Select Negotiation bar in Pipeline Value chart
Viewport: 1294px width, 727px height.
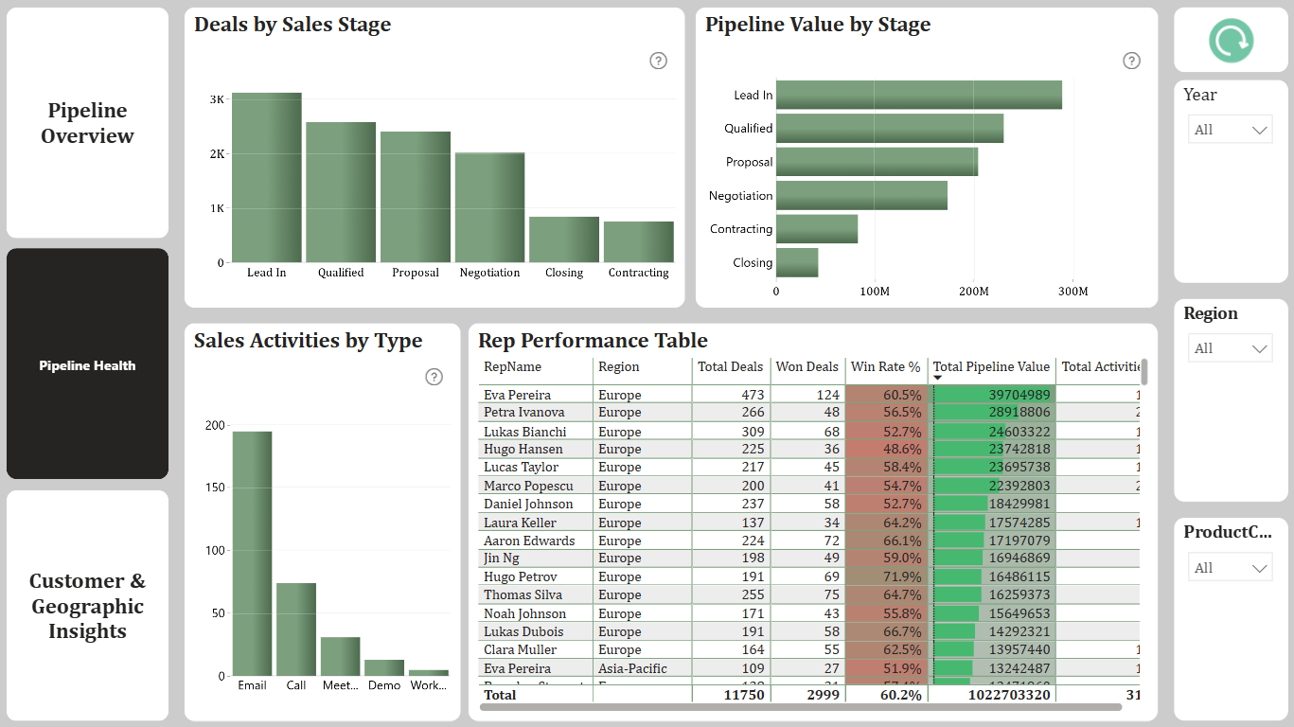tap(861, 195)
